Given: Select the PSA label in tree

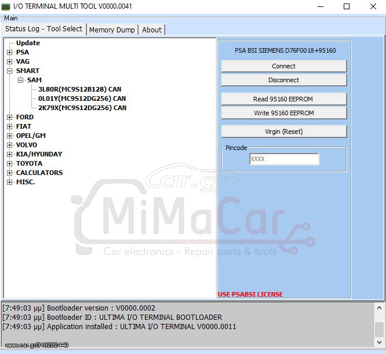Looking at the screenshot, I should tap(23, 52).
